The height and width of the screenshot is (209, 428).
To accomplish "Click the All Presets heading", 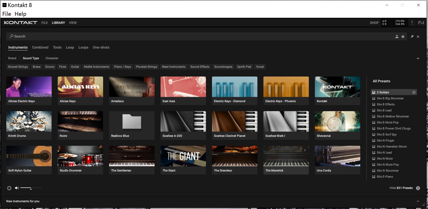I will point(382,81).
